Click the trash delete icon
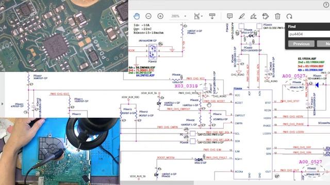This screenshot has width=330, height=185. pos(277,16)
